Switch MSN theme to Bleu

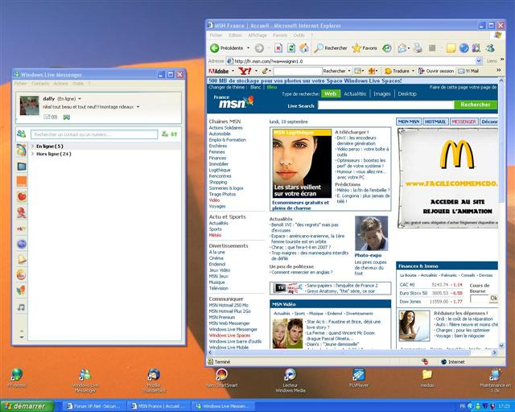[272, 87]
